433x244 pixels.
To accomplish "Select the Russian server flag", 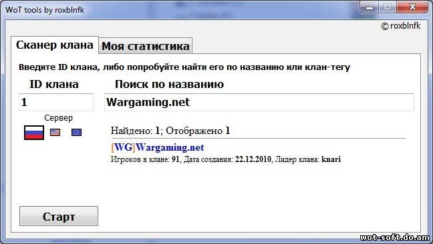I will click(x=34, y=133).
